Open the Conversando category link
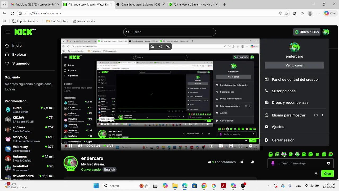Screen dimensions: 339x191 (x=91, y=170)
